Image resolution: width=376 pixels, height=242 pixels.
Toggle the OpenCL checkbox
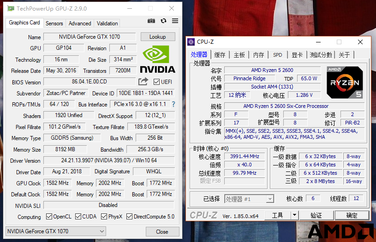(49, 217)
